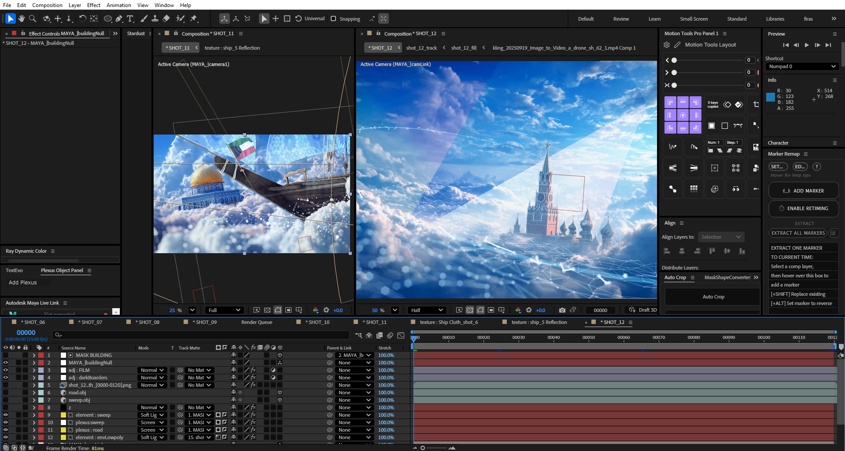Expand the road.obj layer properties
The width and height of the screenshot is (845, 451).
[x=34, y=393]
